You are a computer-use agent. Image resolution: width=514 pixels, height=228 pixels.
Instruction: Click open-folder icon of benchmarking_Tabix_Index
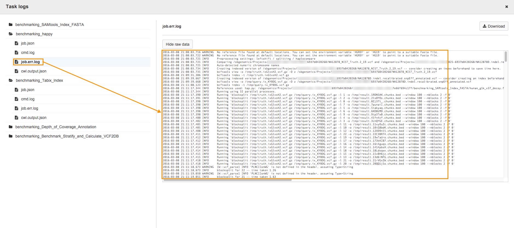coord(11,80)
